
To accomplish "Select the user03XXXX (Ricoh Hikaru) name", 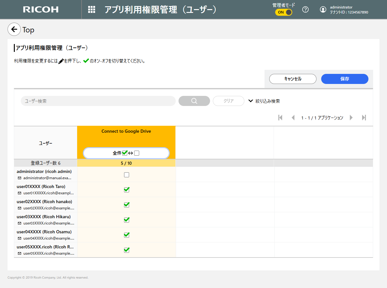I will pos(44,217).
